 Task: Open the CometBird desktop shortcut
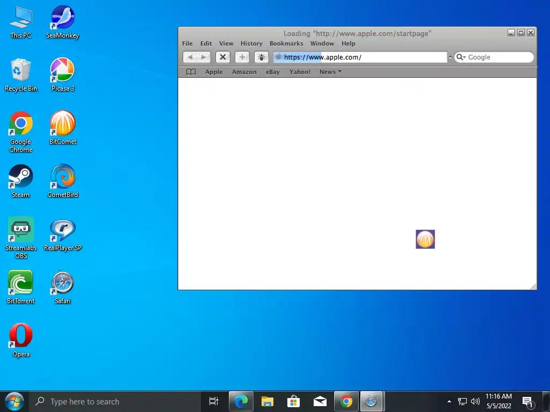62,181
